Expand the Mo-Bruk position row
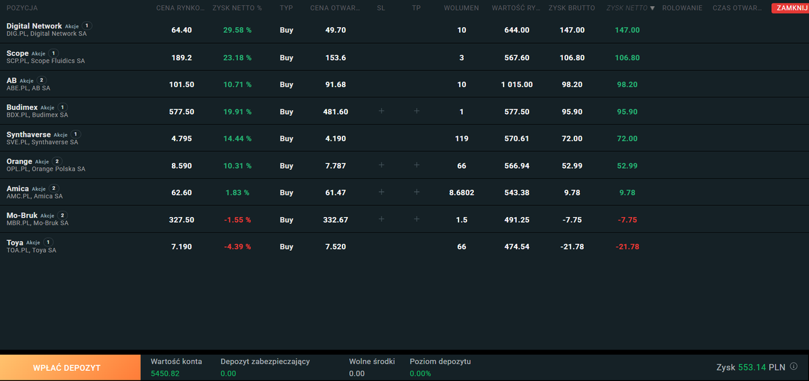The height and width of the screenshot is (381, 809). pos(404,219)
